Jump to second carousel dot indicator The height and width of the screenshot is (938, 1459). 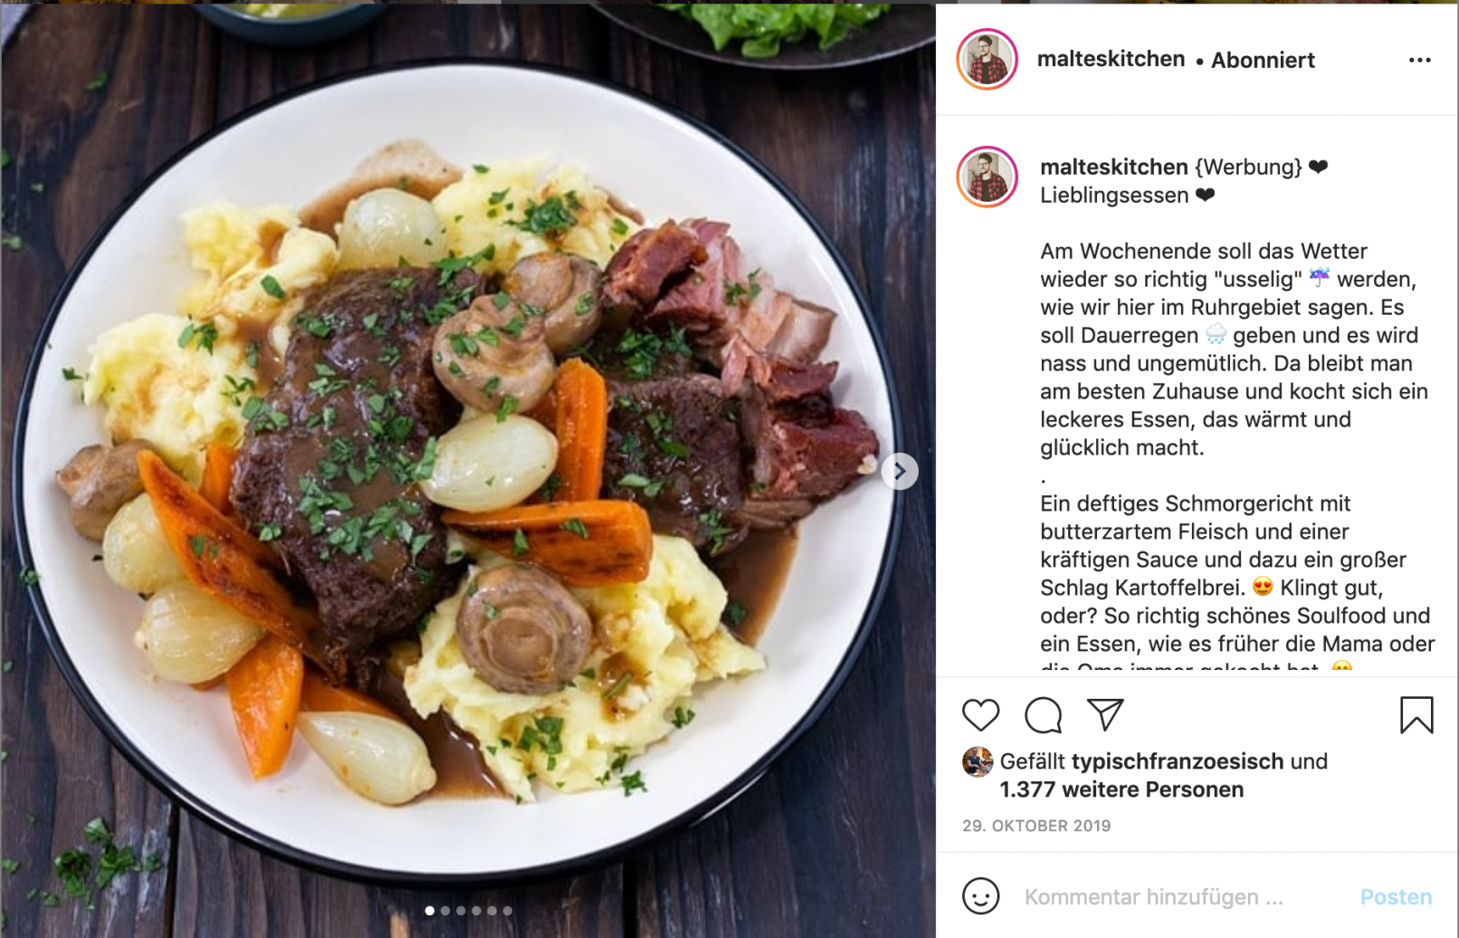click(445, 911)
